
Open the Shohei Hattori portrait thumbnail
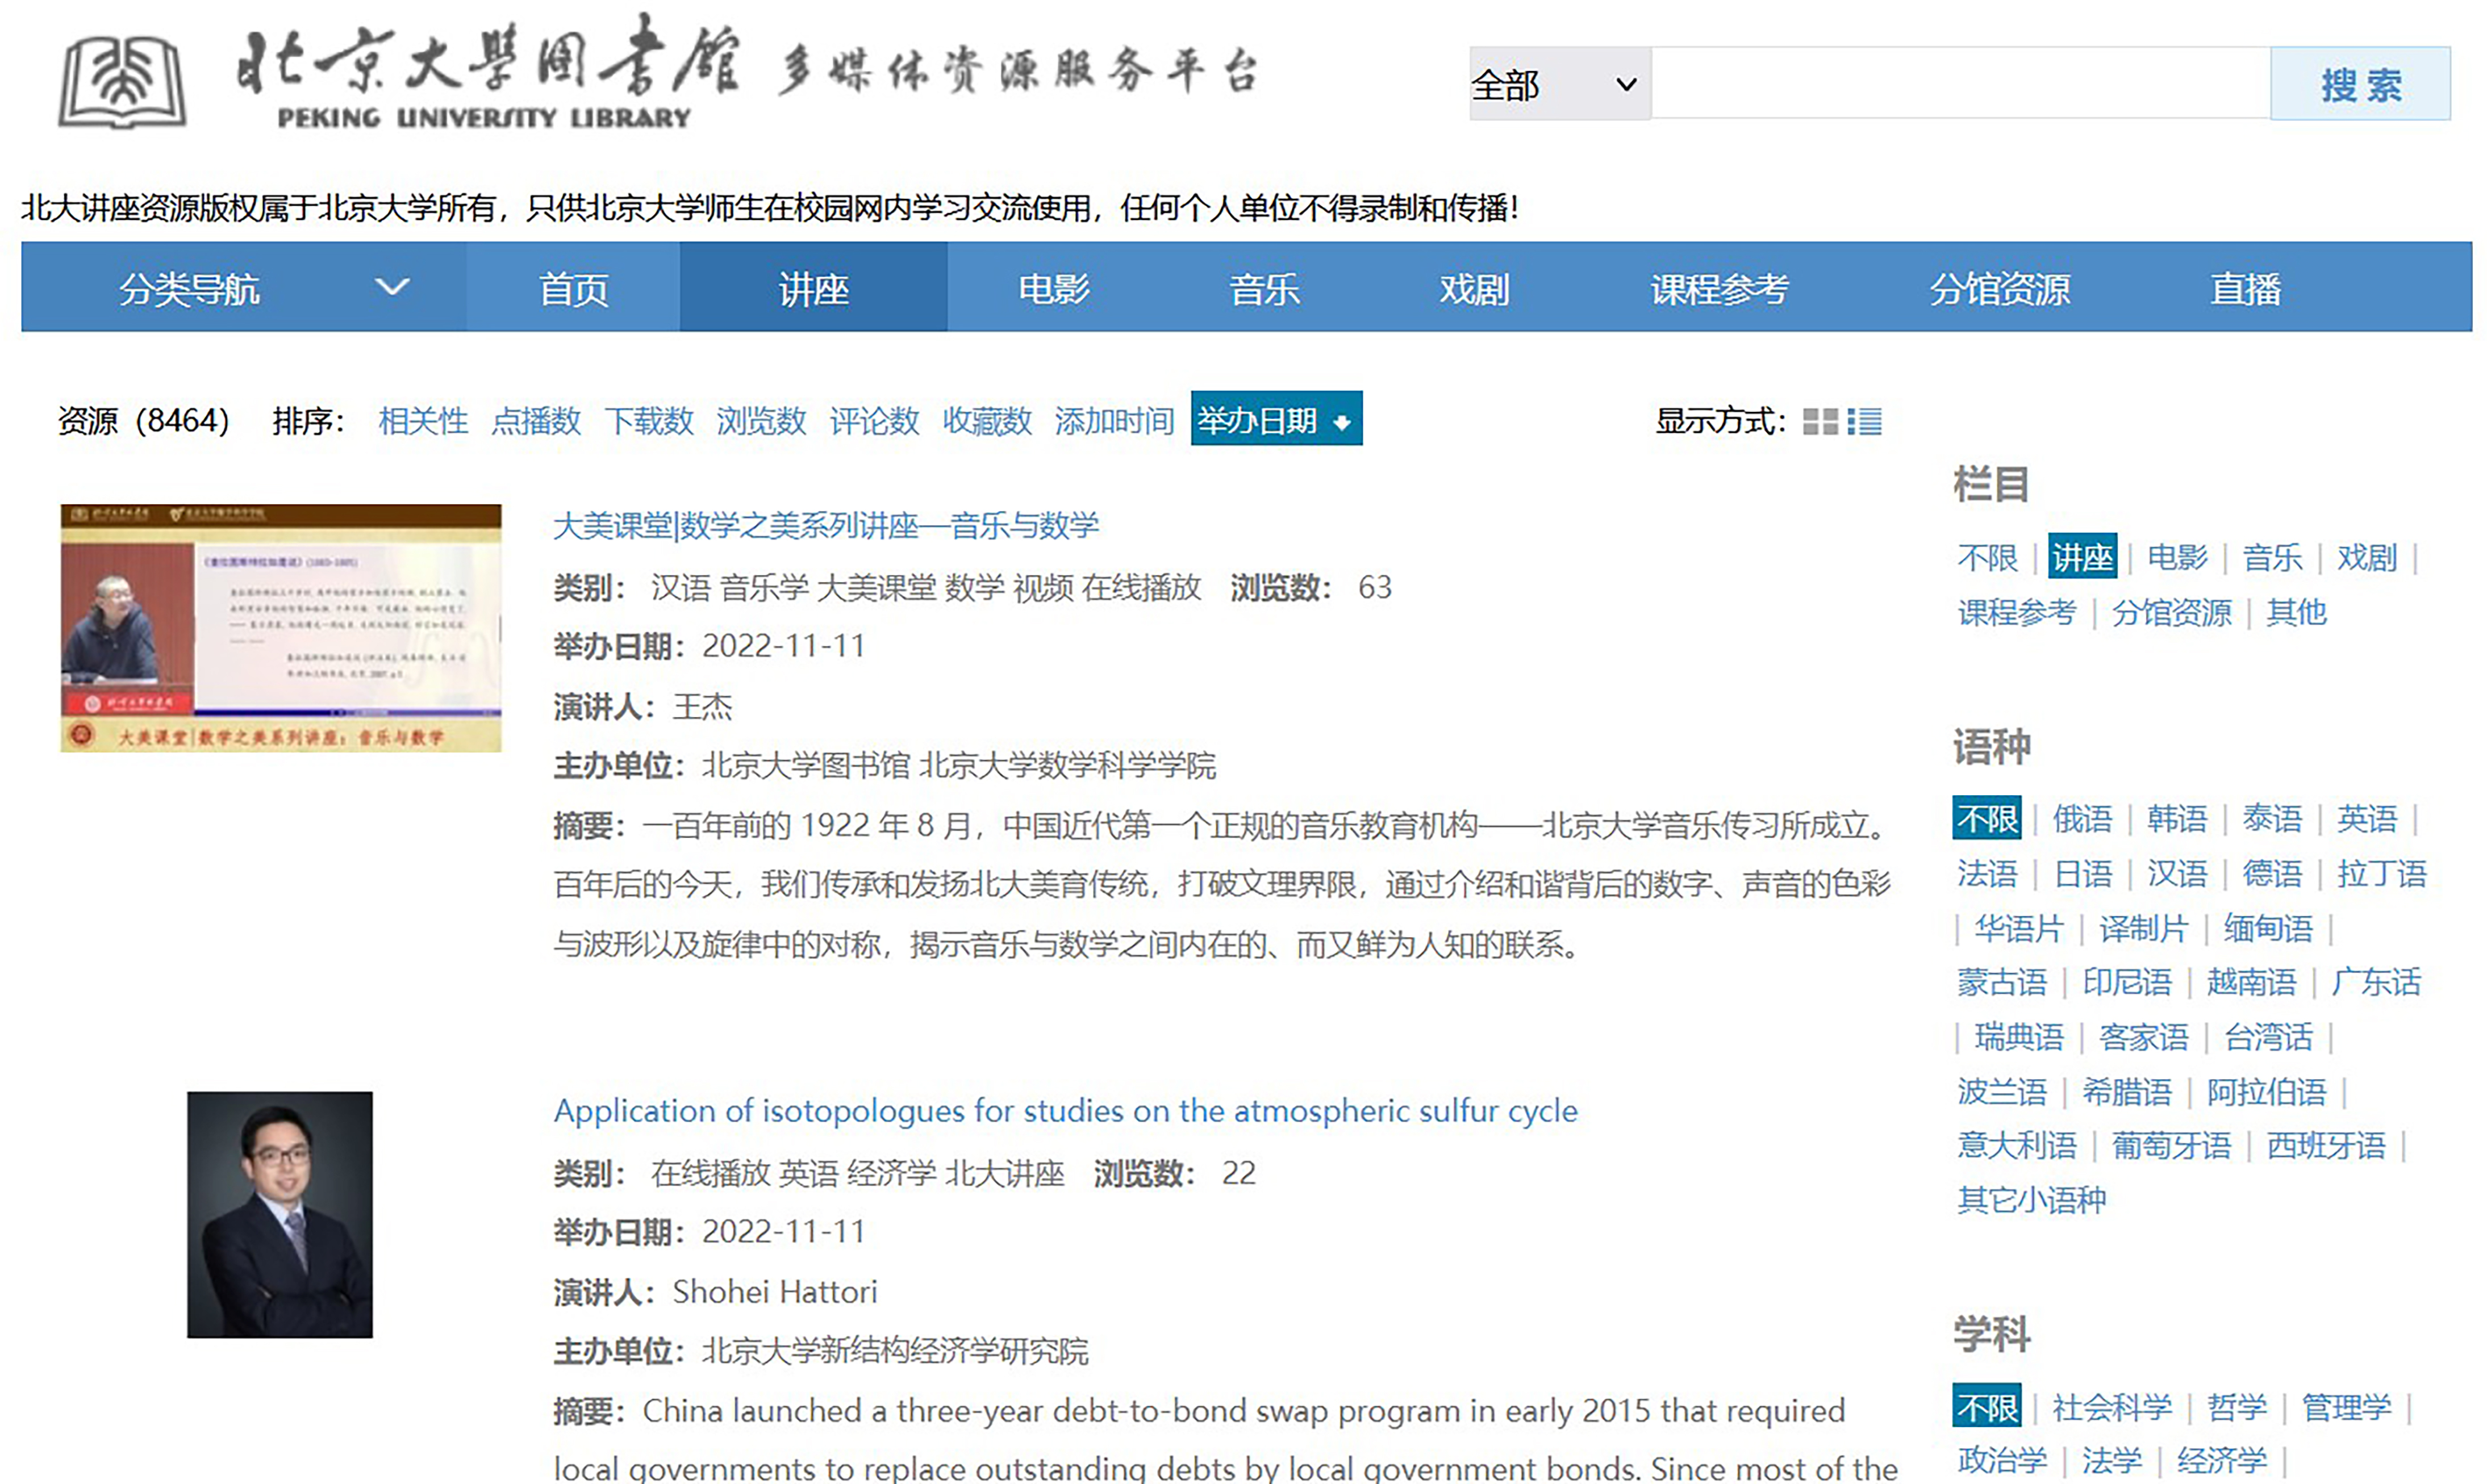[x=280, y=1214]
